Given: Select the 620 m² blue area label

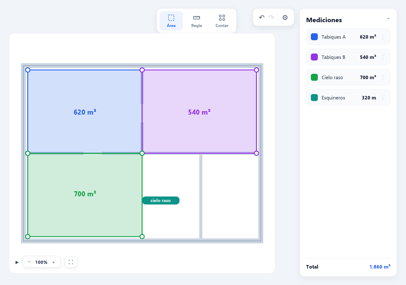Looking at the screenshot, I should click(x=85, y=112).
